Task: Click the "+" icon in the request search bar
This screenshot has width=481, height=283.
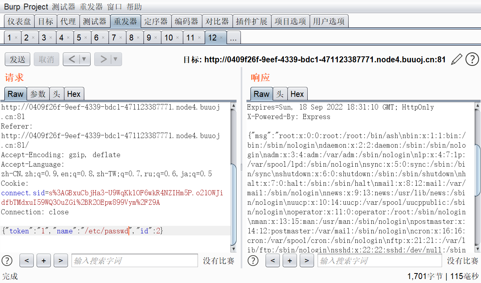Action: point(43,260)
